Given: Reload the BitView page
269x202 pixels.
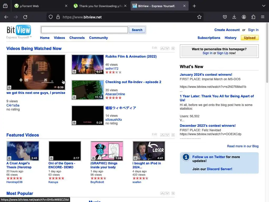Looking at the screenshot, I should coord(25,17).
